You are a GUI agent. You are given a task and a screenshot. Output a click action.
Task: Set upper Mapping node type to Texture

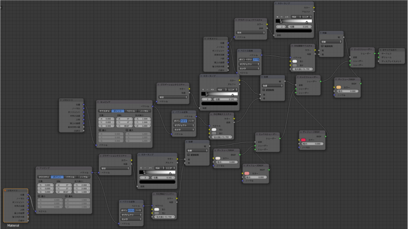coord(105,111)
